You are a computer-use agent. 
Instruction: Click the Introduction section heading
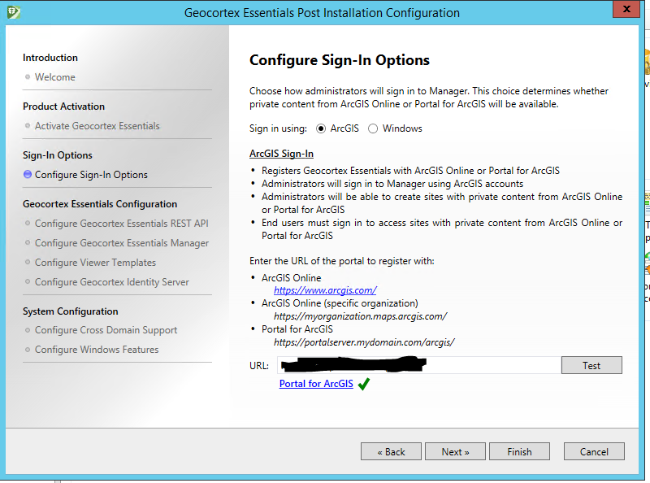click(x=50, y=58)
